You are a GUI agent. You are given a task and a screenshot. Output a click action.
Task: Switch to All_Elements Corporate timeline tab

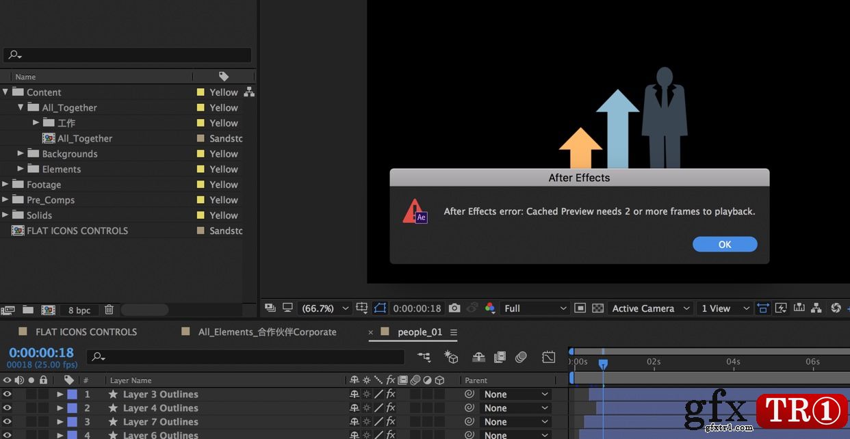pos(267,332)
